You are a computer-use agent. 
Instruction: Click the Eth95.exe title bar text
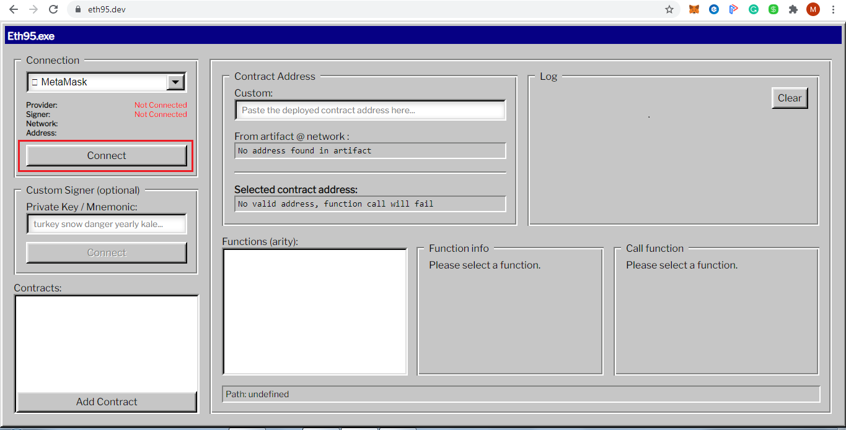(31, 36)
